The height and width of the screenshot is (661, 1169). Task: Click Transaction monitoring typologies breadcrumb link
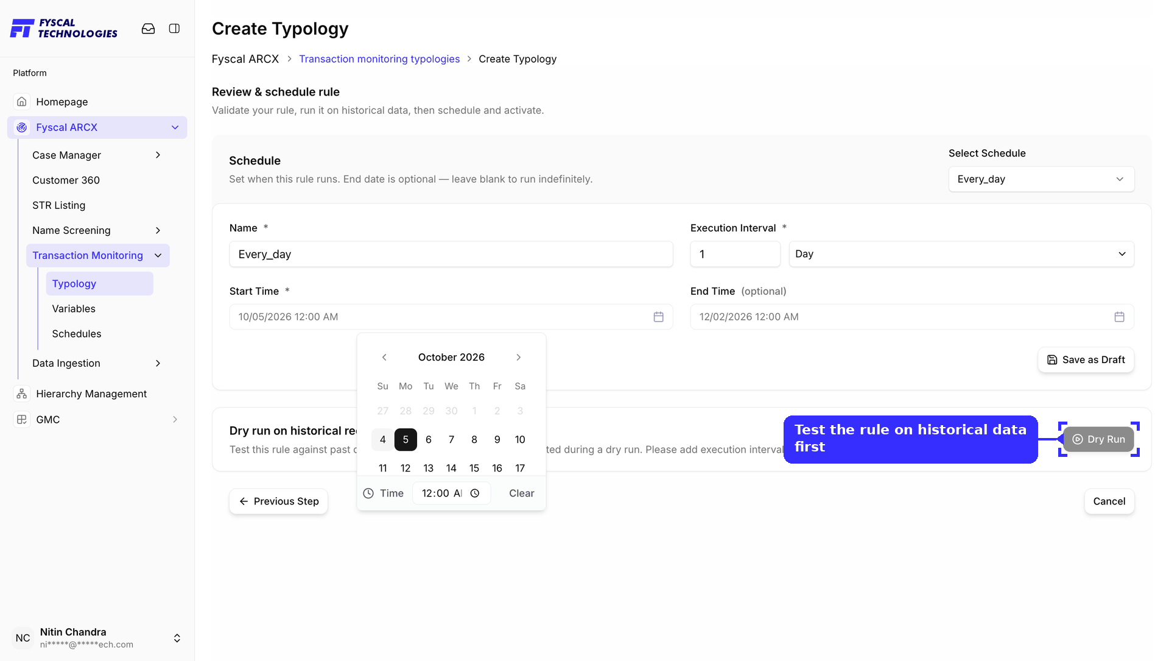tap(379, 59)
